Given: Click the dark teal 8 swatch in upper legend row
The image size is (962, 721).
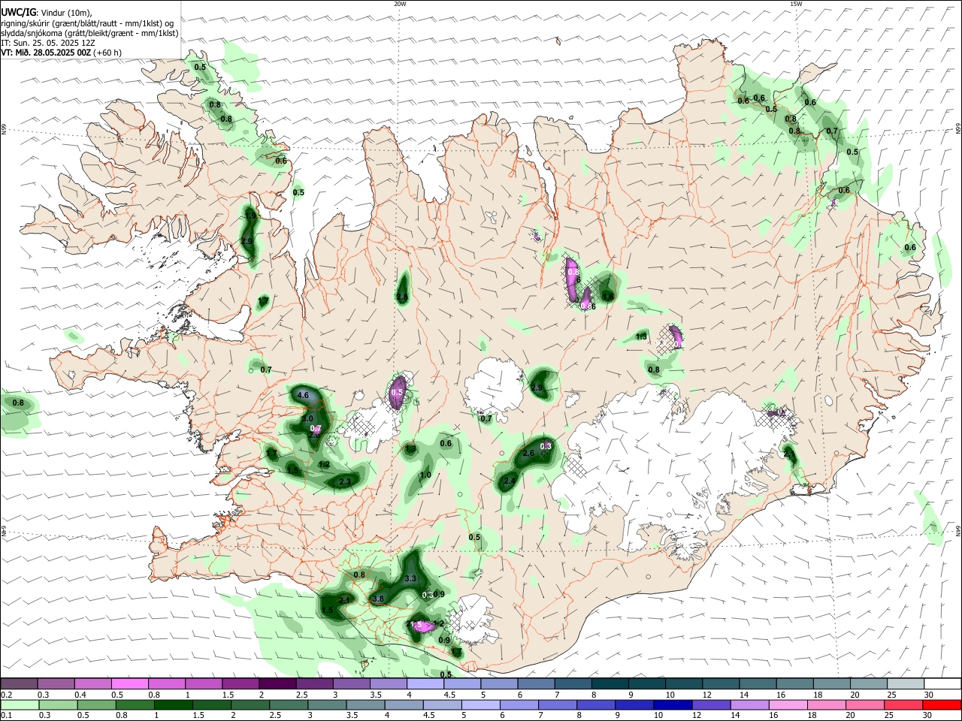Looking at the screenshot, I should pyautogui.click(x=610, y=683).
